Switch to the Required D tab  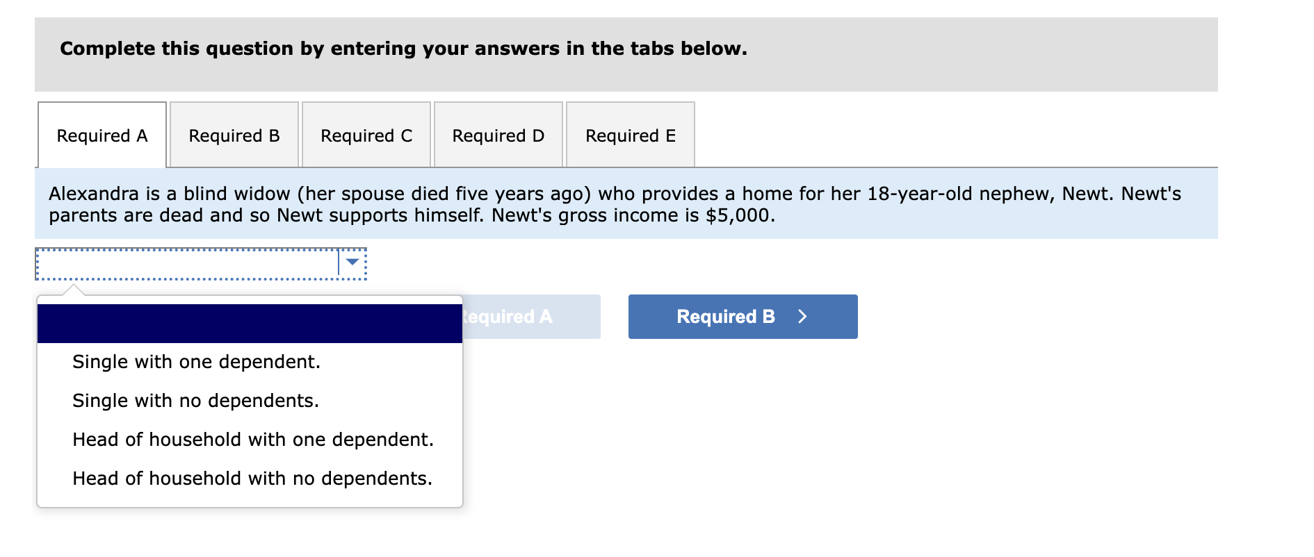498,135
